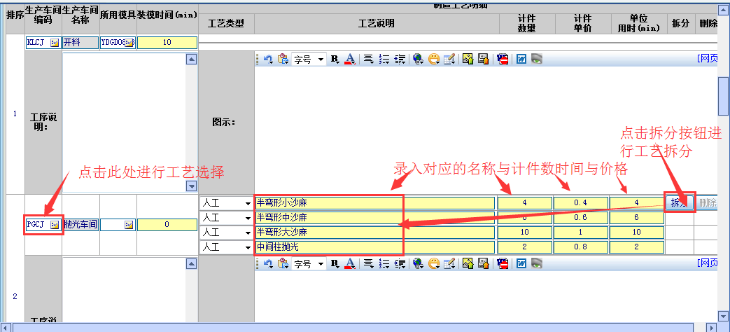Viewport: 730px width, 332px height.
Task: Click the eye preview icon in top toolbar
Action: point(536,60)
